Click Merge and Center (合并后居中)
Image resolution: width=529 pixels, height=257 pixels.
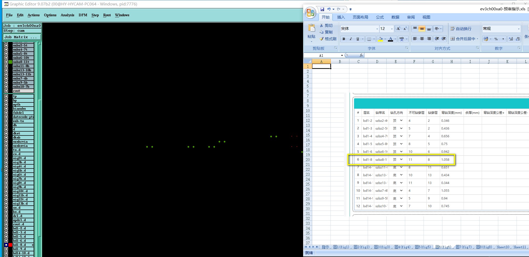pos(463,39)
